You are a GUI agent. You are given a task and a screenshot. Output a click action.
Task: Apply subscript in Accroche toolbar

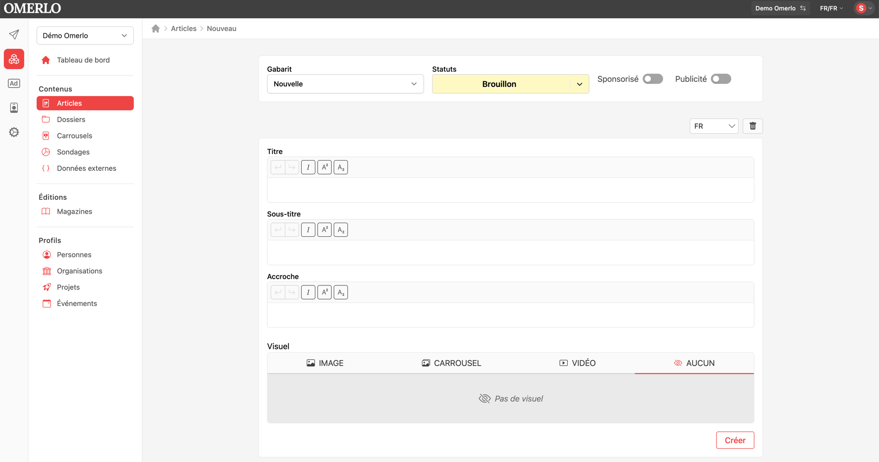coord(341,292)
